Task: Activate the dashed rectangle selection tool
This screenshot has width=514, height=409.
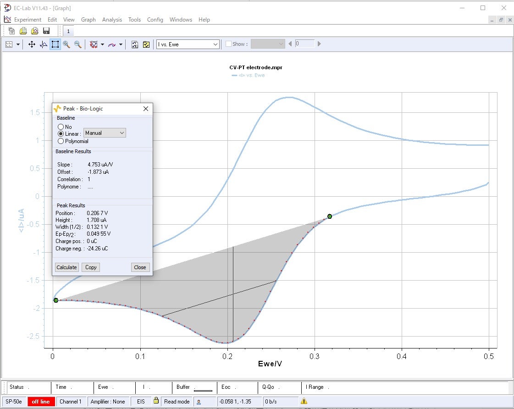Action: [55, 44]
